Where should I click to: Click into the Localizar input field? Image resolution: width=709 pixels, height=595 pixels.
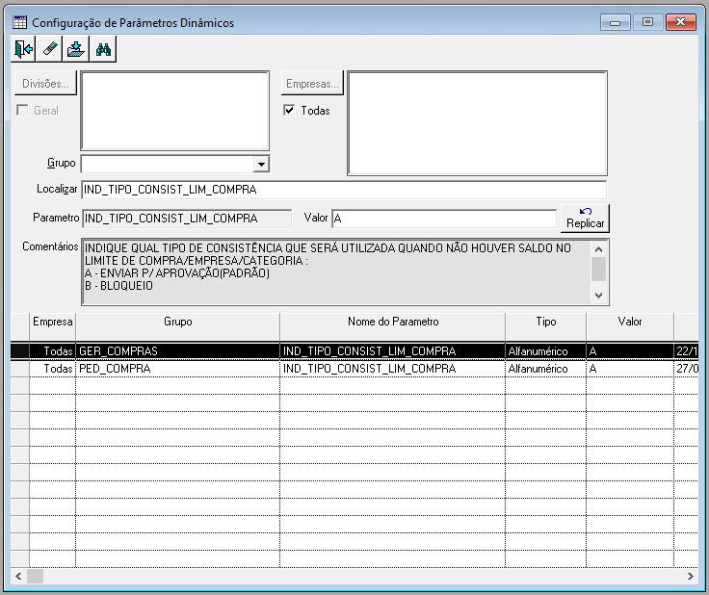[344, 190]
